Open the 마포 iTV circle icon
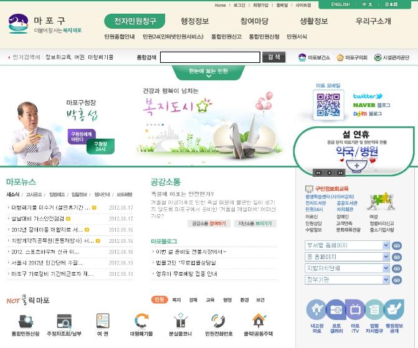 pos(355,309)
